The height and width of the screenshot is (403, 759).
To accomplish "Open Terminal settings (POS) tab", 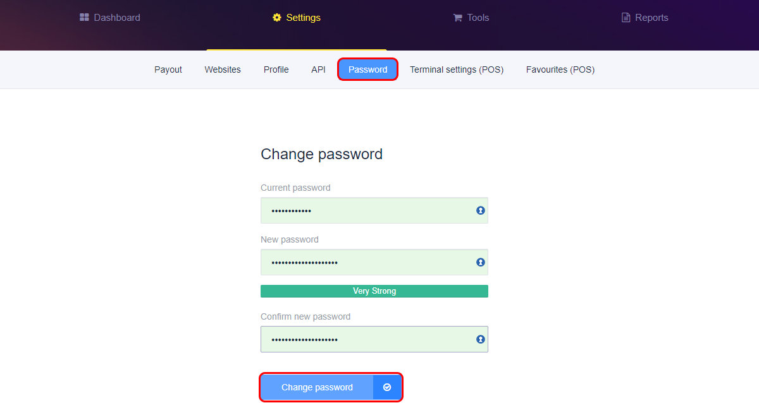I will (x=457, y=69).
